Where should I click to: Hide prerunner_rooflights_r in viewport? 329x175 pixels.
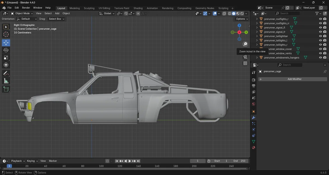click(x=320, y=19)
